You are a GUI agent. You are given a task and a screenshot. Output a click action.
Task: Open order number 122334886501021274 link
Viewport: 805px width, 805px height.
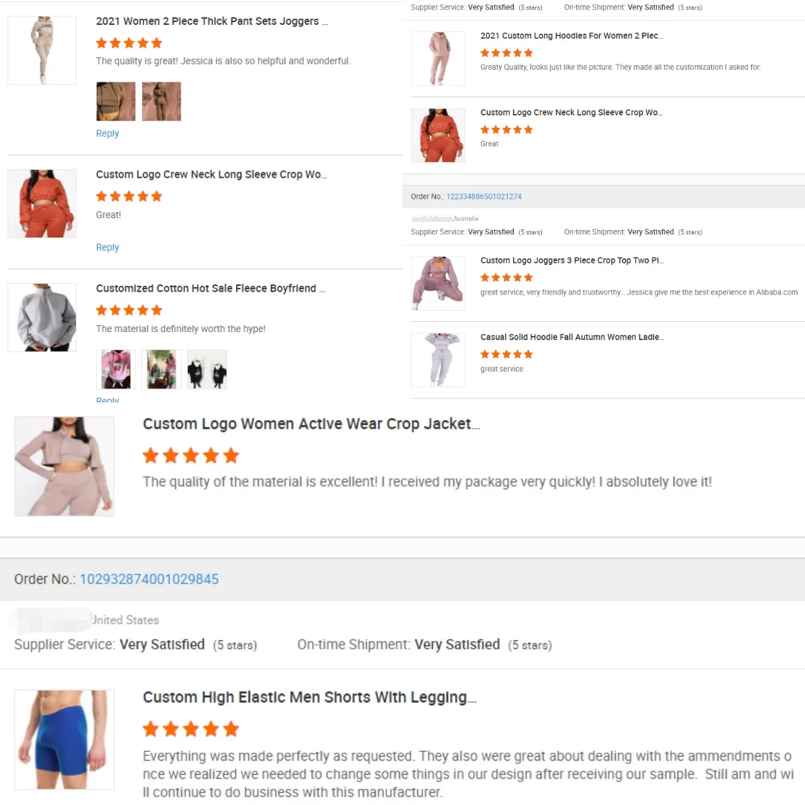pyautogui.click(x=484, y=197)
